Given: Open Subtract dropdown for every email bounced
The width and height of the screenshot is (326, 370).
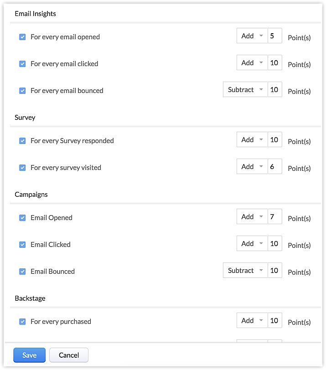Looking at the screenshot, I should click(245, 90).
